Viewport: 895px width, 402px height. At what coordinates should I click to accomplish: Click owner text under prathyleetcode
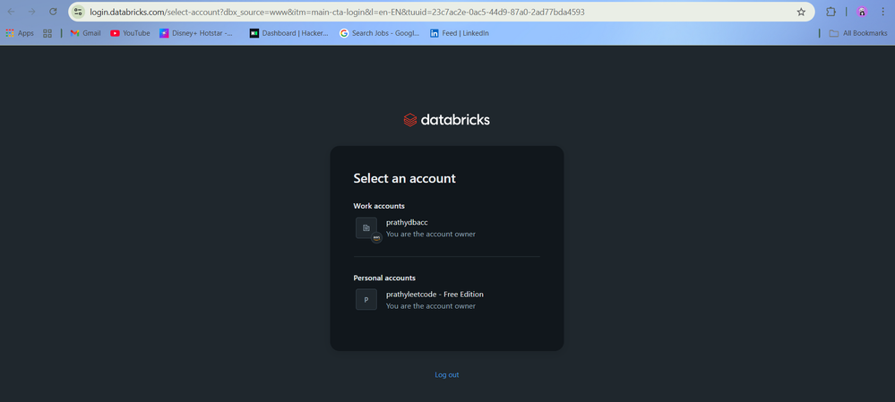click(430, 305)
